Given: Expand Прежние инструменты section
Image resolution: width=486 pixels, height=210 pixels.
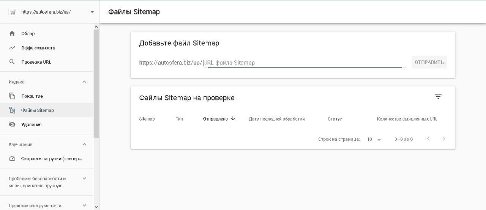Looking at the screenshot, I should click(x=84, y=205).
